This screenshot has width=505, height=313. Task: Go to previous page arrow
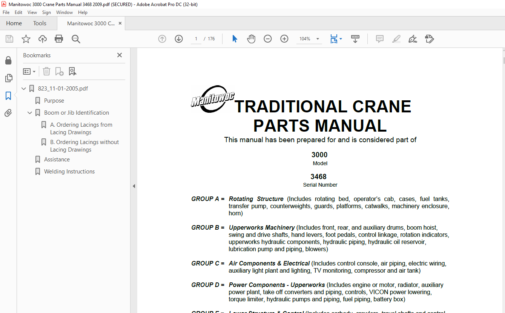pyautogui.click(x=162, y=39)
